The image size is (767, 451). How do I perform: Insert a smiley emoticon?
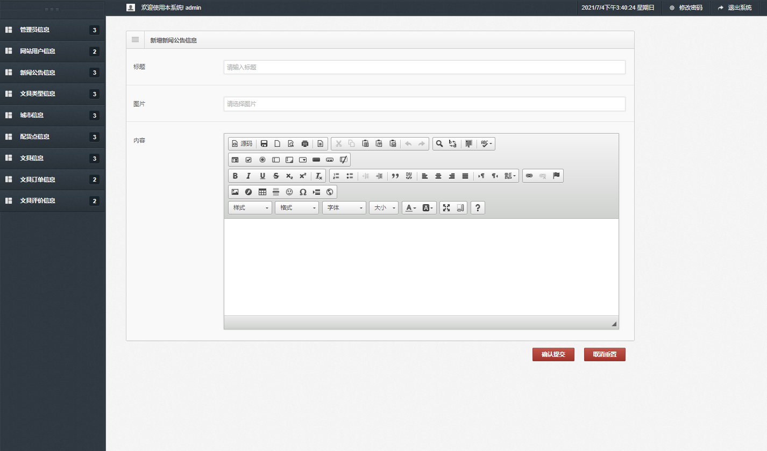coord(289,192)
